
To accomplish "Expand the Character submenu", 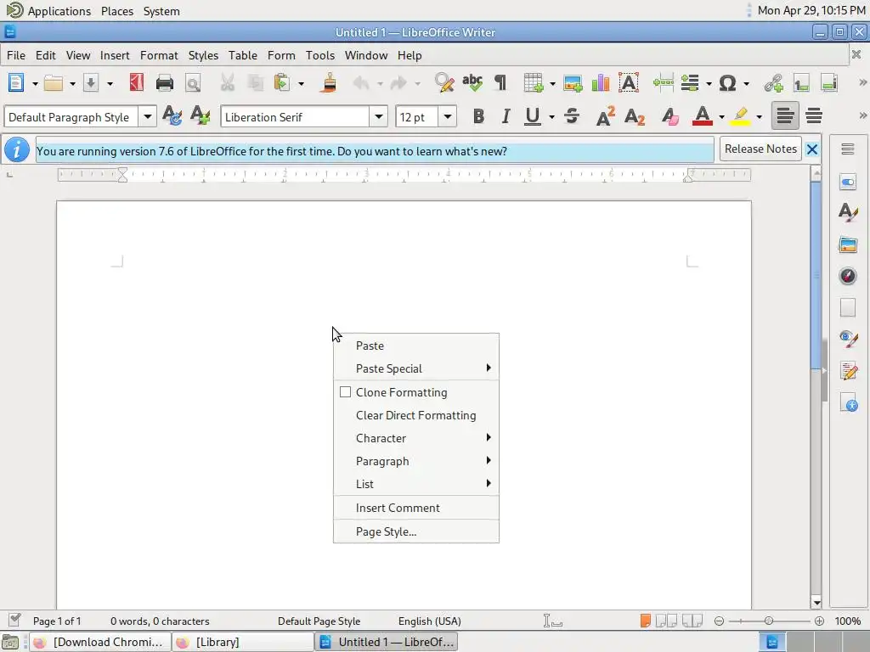I will (416, 438).
